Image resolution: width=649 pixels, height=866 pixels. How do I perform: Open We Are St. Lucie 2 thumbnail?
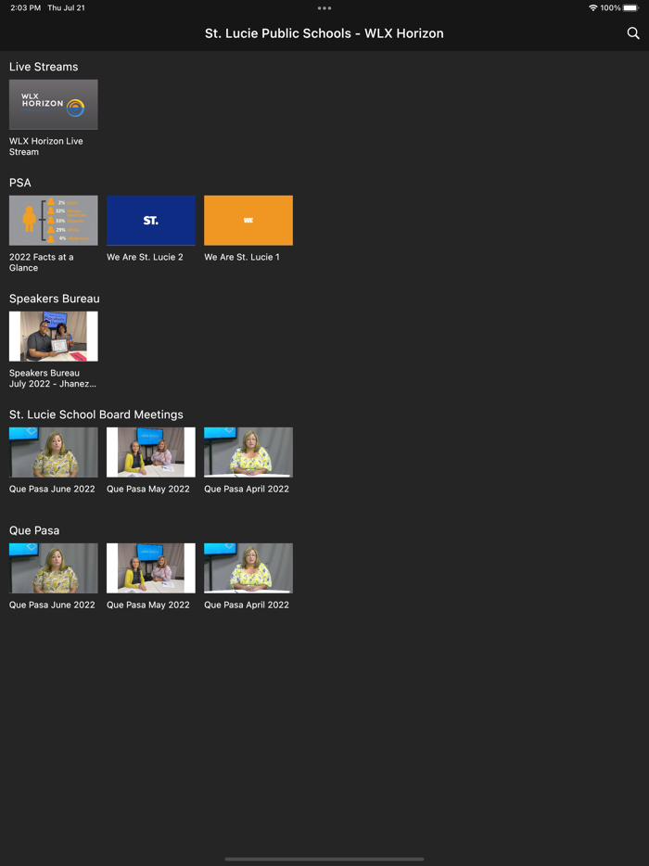coord(151,221)
